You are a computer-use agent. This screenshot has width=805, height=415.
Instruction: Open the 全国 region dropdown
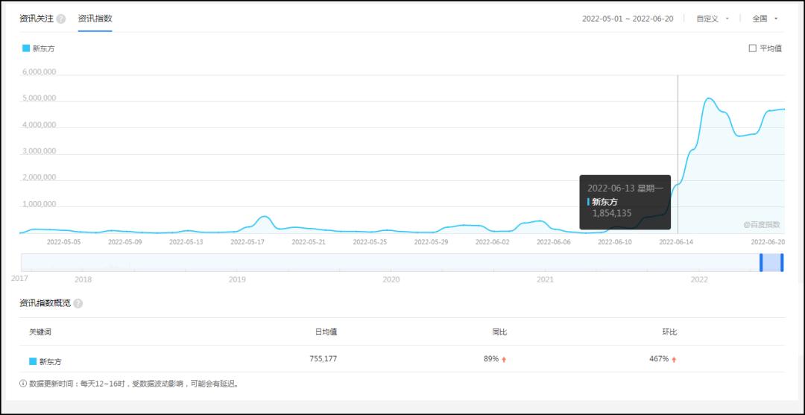[765, 19]
